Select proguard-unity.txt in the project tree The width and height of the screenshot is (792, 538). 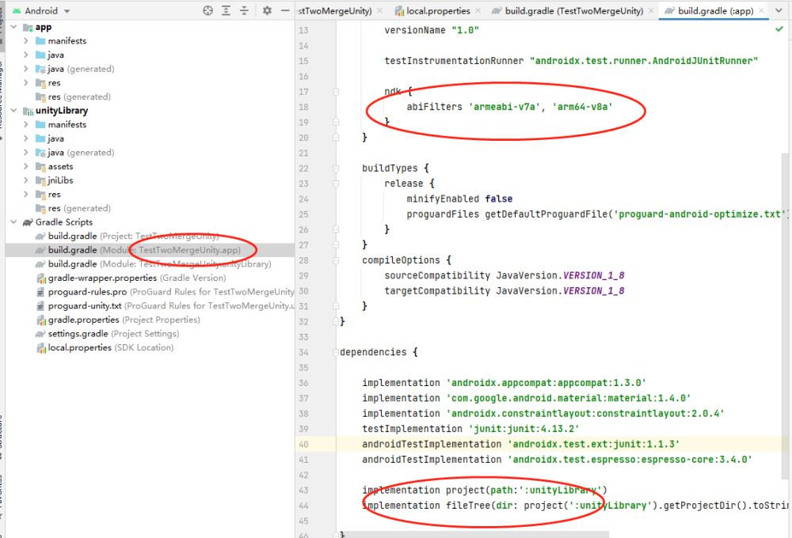click(x=85, y=305)
